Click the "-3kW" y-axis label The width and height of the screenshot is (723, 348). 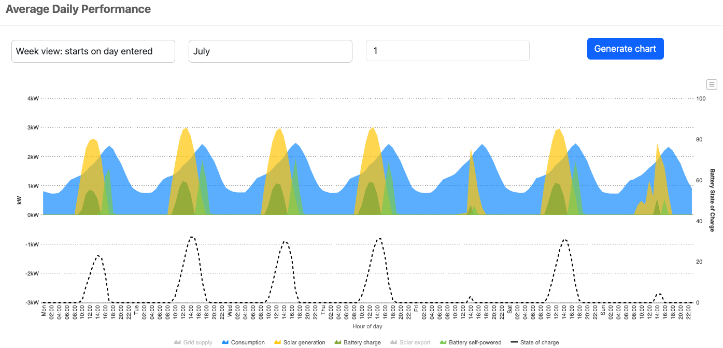(32, 302)
